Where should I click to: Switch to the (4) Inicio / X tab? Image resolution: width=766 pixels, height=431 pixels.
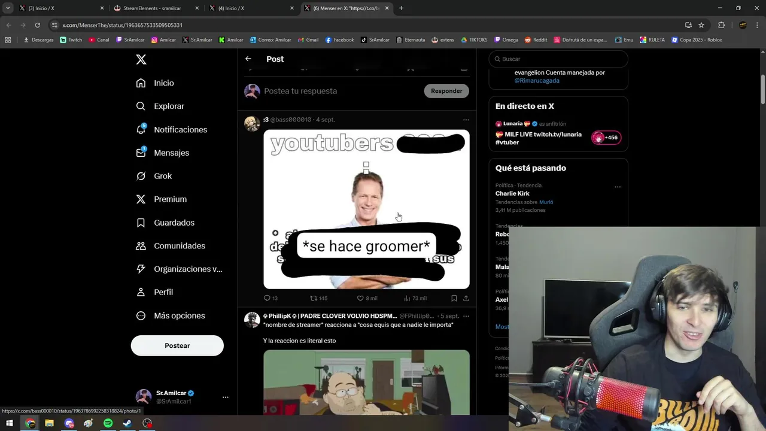click(x=250, y=8)
